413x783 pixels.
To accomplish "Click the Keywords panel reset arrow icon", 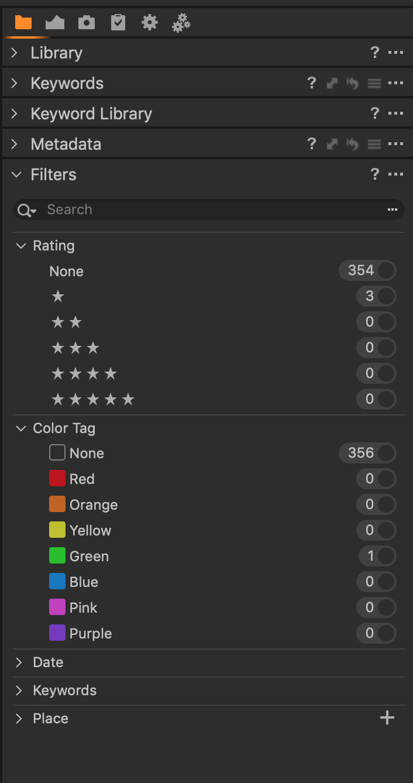I will pos(352,83).
